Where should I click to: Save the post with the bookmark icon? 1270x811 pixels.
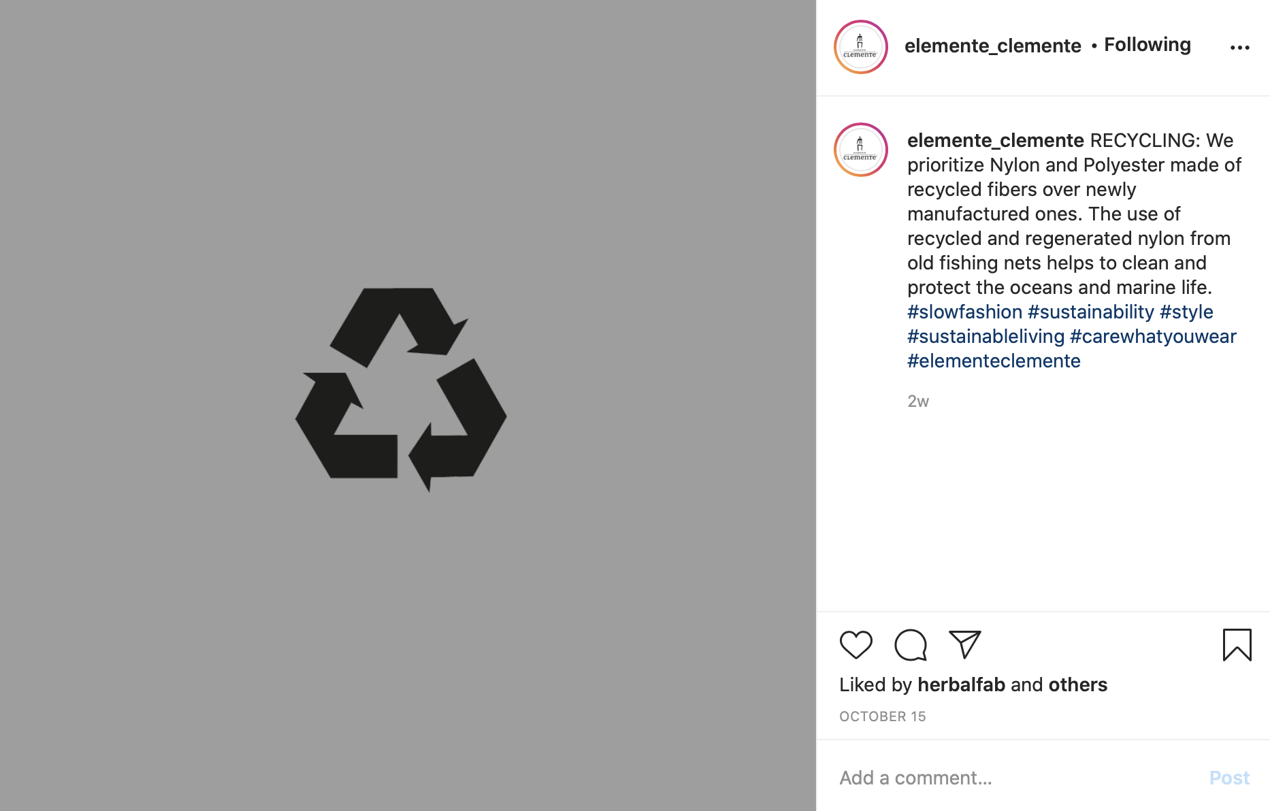pos(1237,645)
